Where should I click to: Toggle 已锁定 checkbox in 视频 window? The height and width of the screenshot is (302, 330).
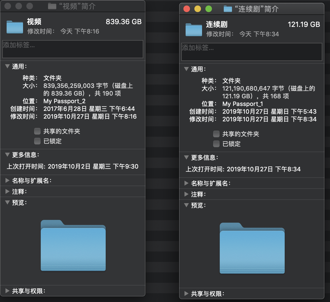pyautogui.click(x=37, y=141)
